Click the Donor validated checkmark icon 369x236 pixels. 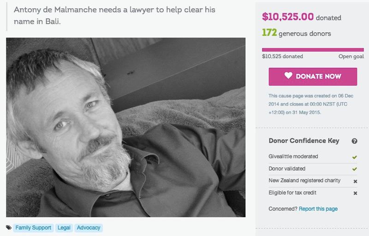[355, 169]
